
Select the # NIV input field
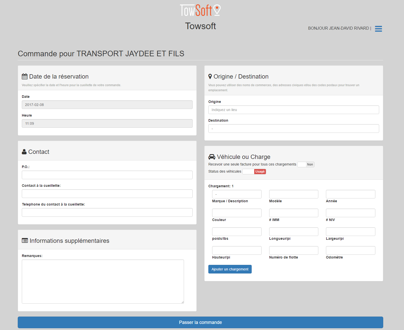point(350,213)
